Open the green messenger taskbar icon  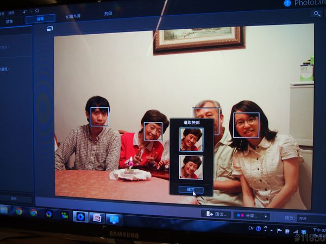[x=65, y=215]
